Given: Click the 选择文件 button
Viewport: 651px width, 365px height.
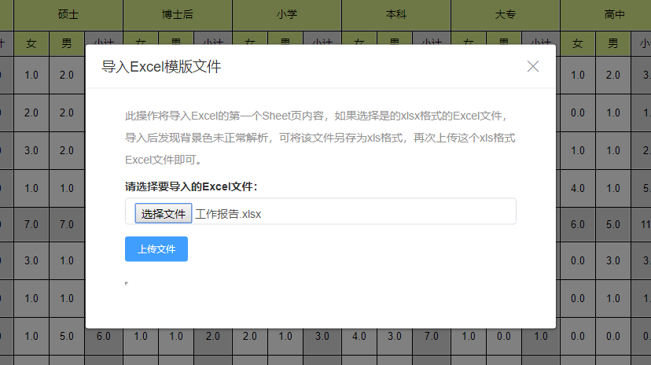Looking at the screenshot, I should [x=164, y=213].
